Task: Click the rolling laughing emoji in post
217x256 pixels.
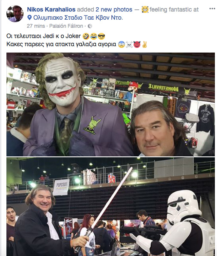Action: [86, 36]
